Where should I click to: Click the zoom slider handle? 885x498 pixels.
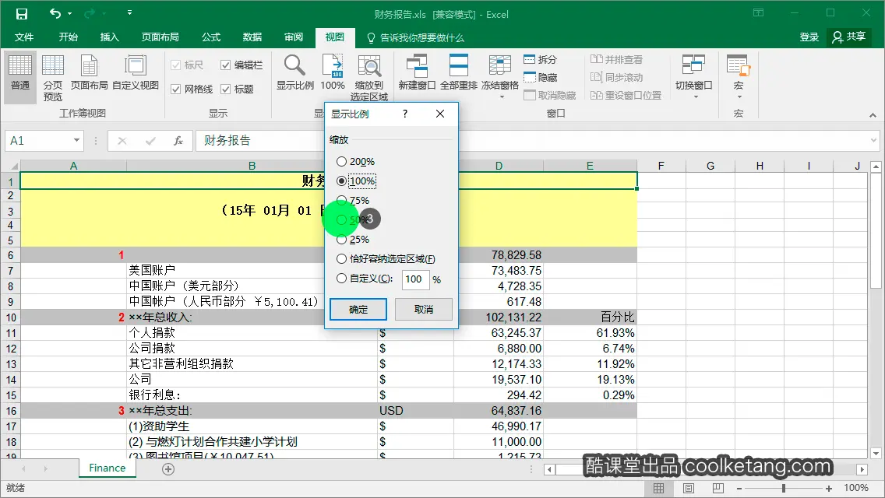(784, 489)
